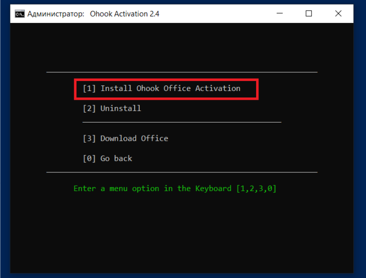Click the [1] bracket before Install
This screenshot has height=278, width=366.
89,88
